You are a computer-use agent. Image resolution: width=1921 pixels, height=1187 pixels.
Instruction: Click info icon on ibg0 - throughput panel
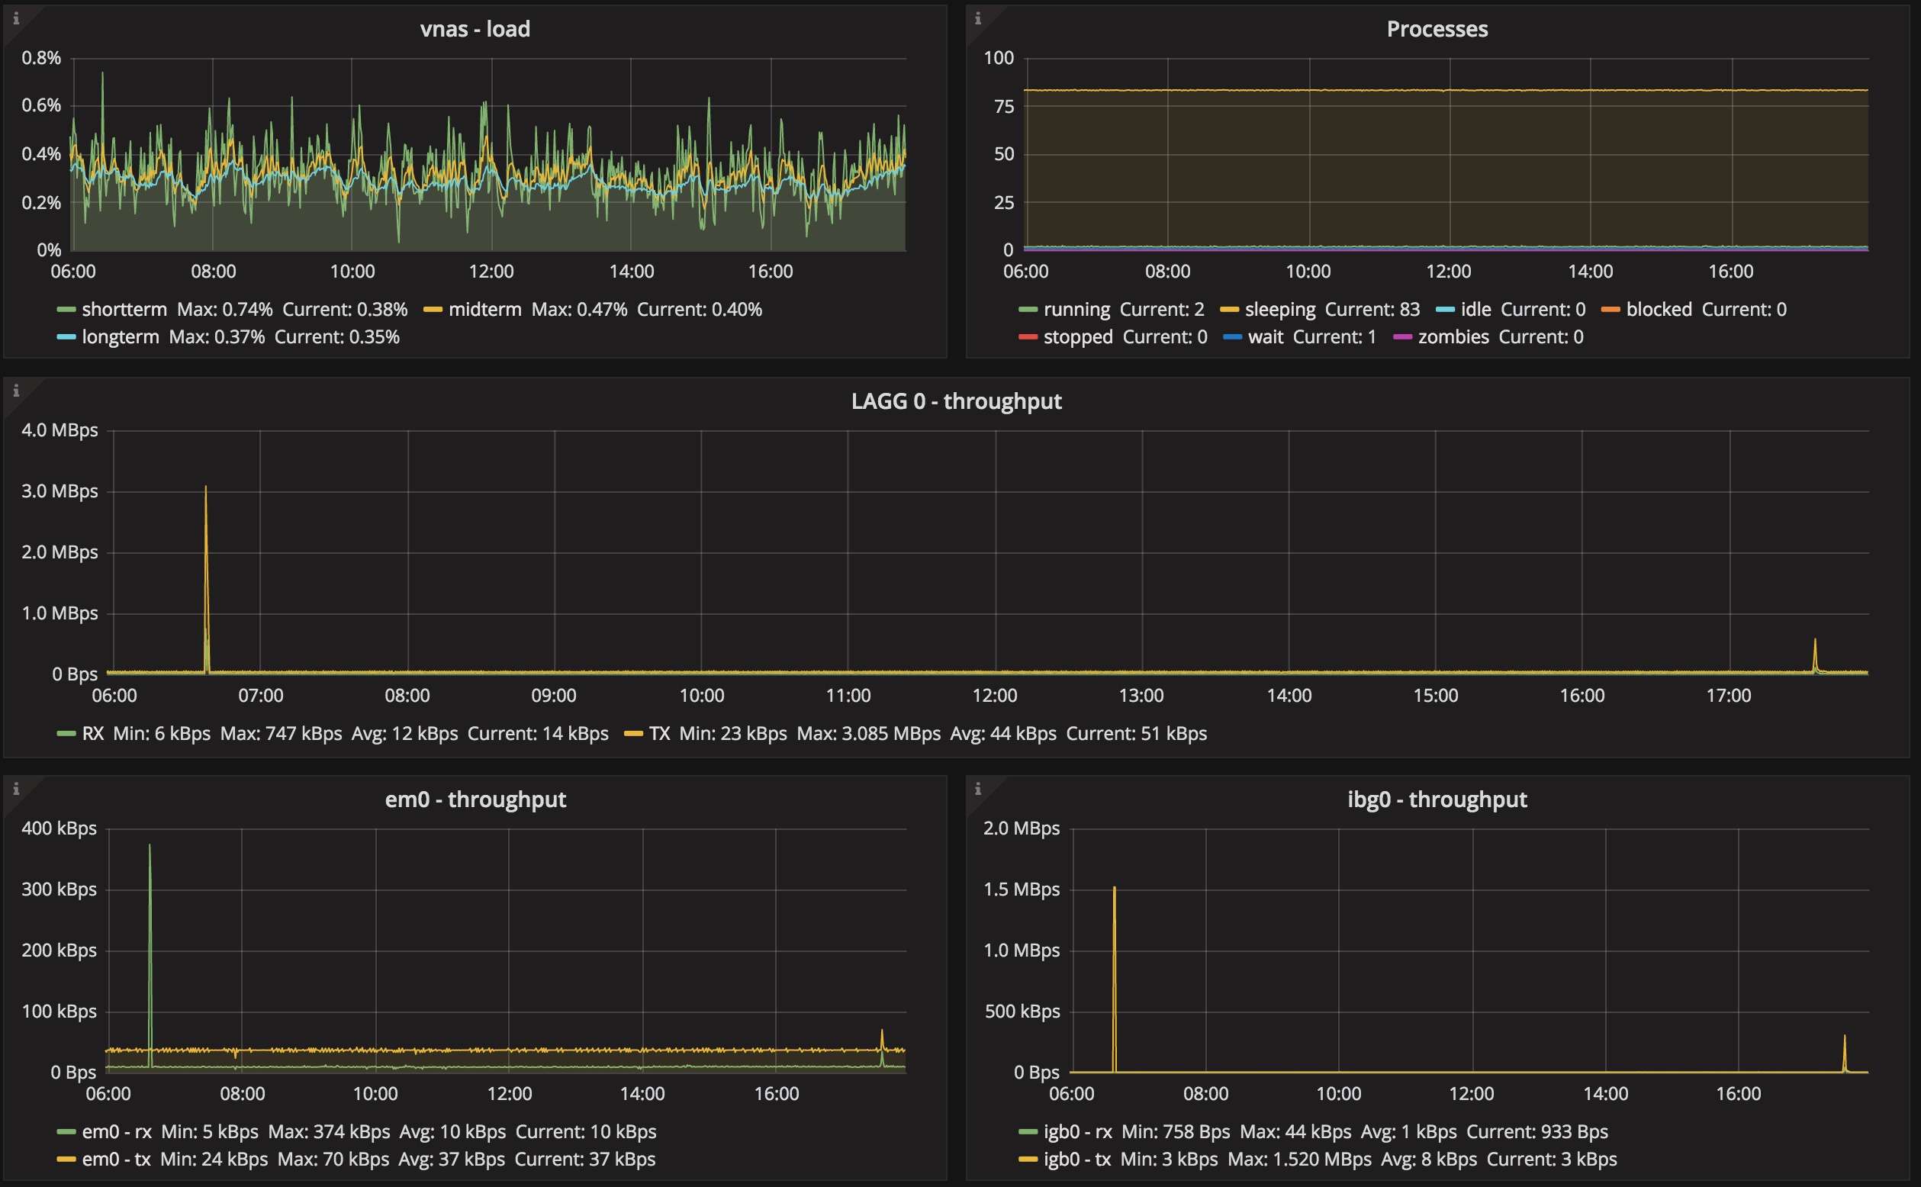977,788
